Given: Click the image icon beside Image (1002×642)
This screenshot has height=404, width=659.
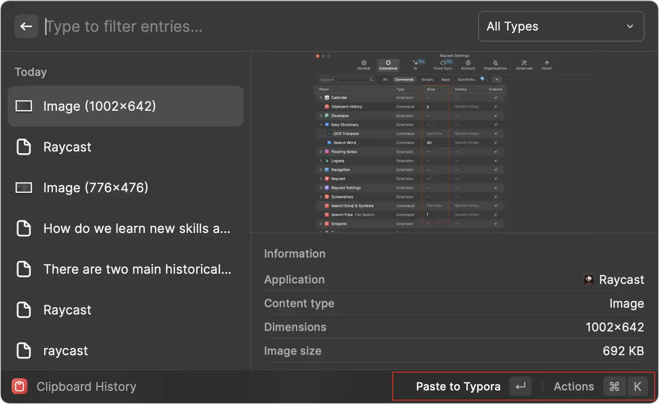Looking at the screenshot, I should point(24,106).
